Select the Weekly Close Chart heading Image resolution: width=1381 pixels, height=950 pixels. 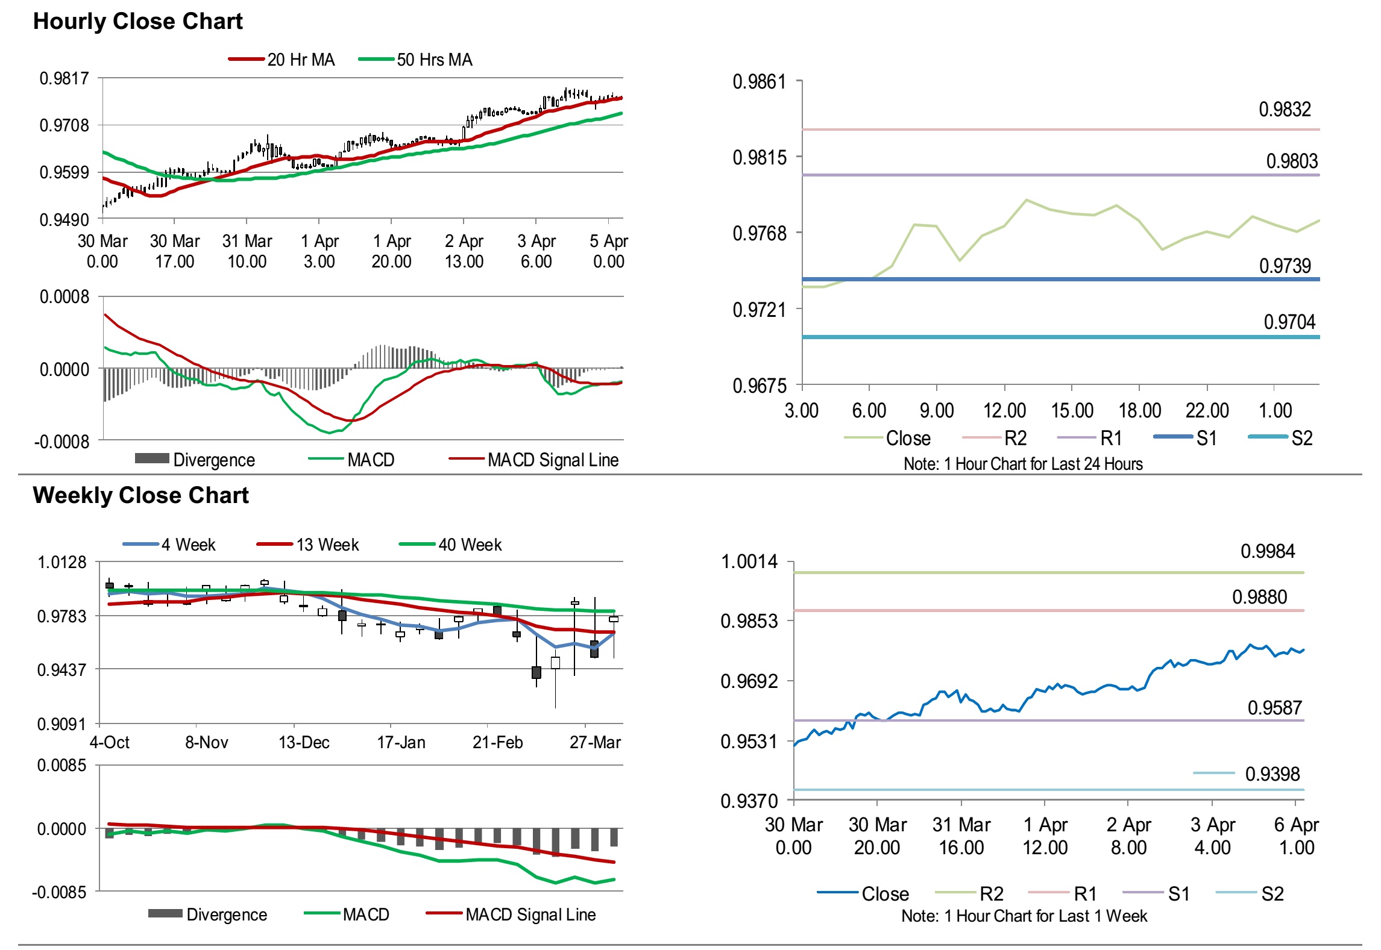pyautogui.click(x=140, y=495)
